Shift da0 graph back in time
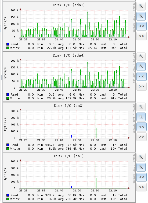Viewport: 148px width, 203px height. click(141, 127)
